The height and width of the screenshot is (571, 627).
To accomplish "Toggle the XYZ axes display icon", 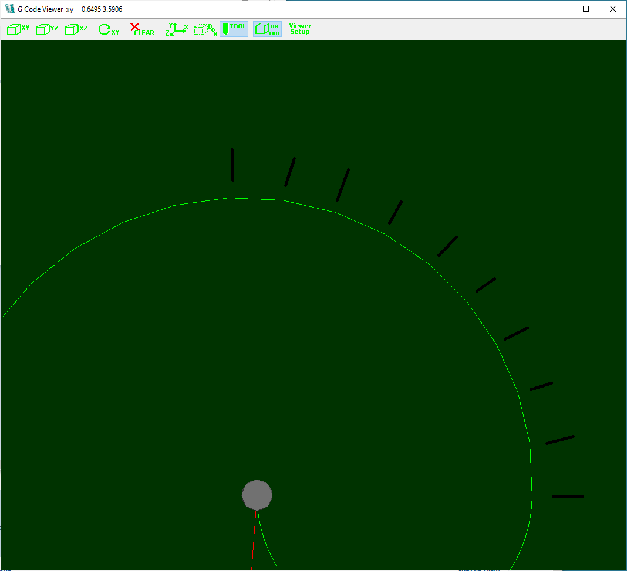I will [x=176, y=29].
